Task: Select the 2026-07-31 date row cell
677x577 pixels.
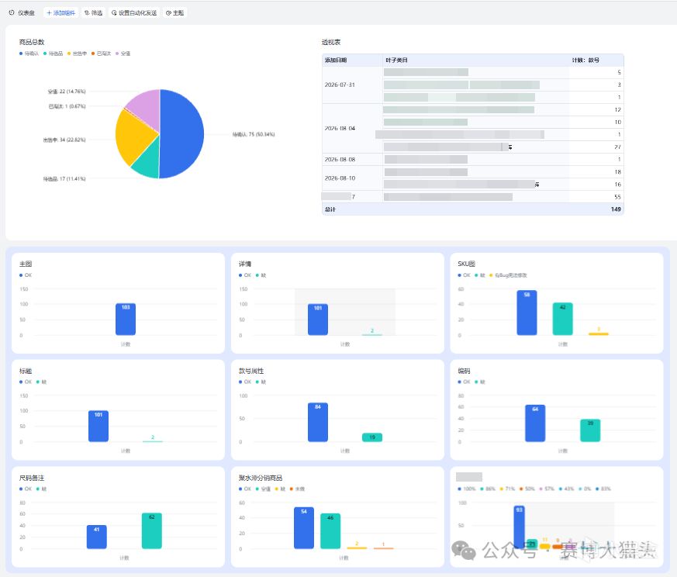Action: [340, 85]
